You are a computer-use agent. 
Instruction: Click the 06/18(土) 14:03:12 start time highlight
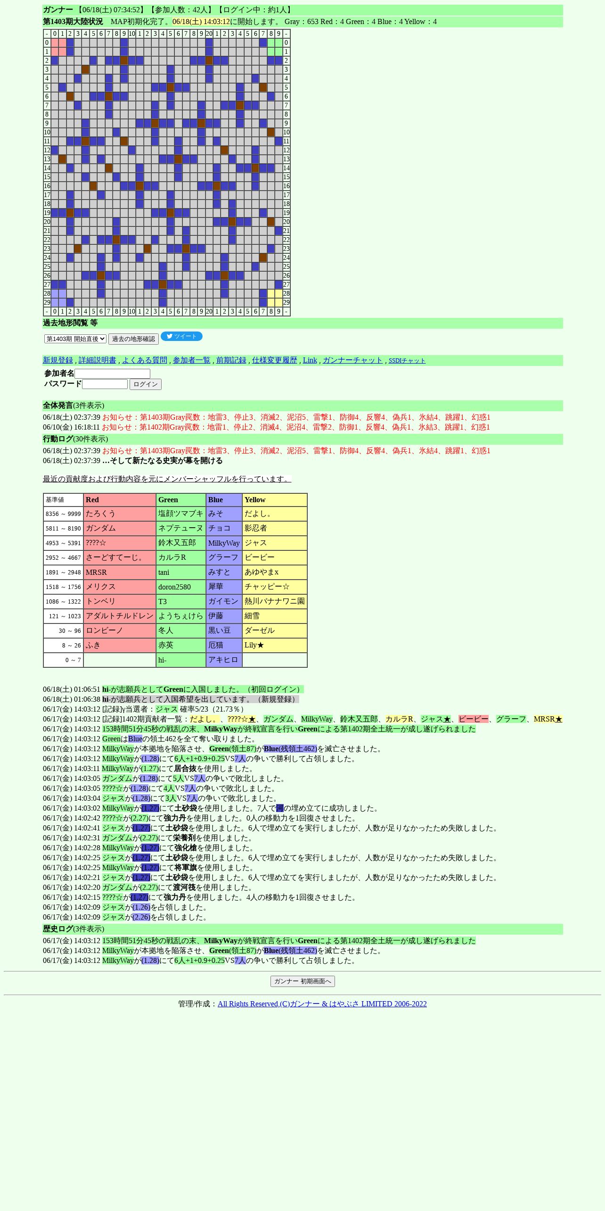coord(201,22)
